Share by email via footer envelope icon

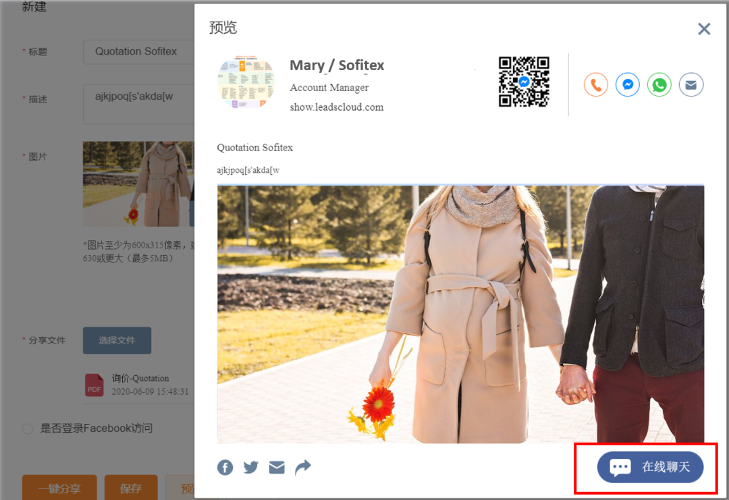pos(277,467)
